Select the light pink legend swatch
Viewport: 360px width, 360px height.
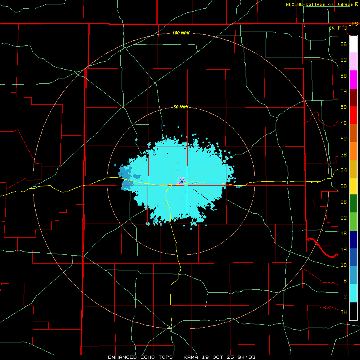click(353, 61)
